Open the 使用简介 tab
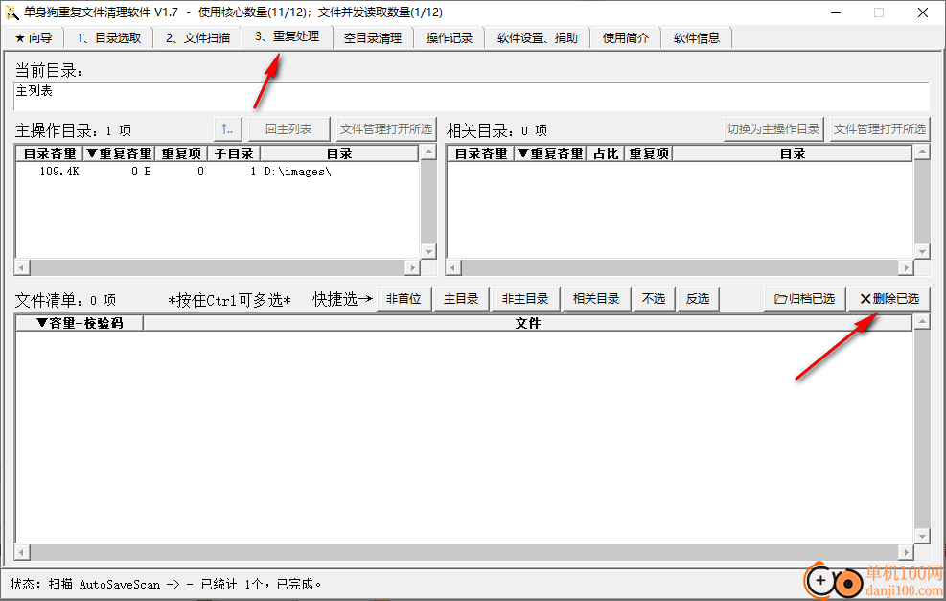Viewport: 946px width, 601px height. (x=626, y=38)
